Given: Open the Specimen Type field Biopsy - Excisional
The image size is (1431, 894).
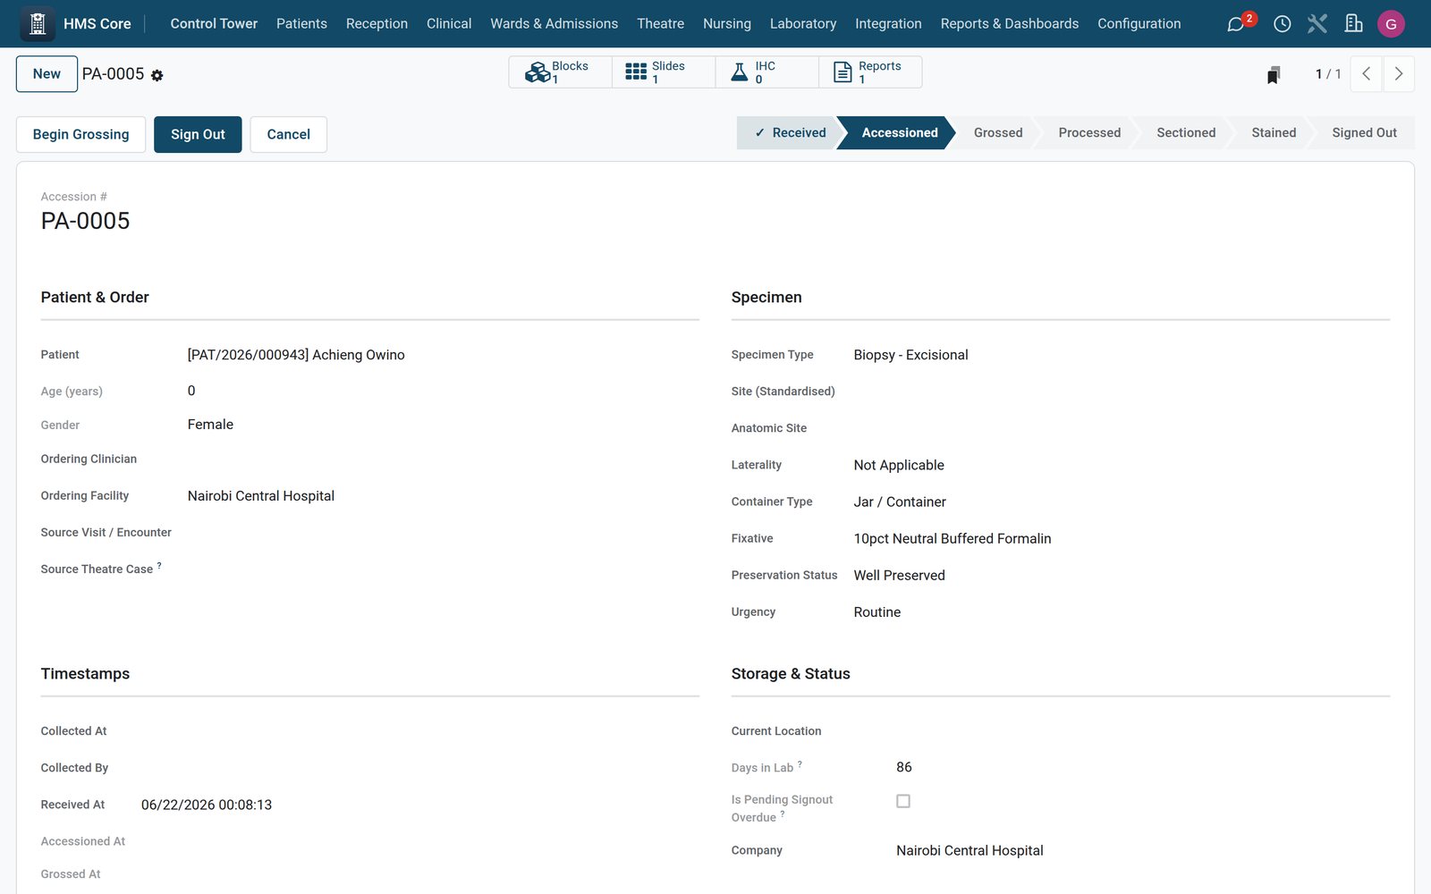Looking at the screenshot, I should 1122,355.
